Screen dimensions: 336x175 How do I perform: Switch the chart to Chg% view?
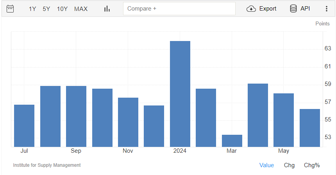point(312,165)
